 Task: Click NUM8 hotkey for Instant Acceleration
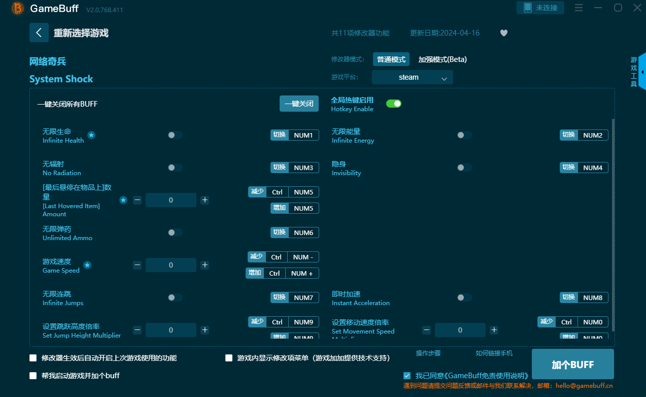593,297
